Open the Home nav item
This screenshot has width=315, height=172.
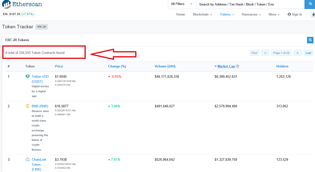[181, 15]
